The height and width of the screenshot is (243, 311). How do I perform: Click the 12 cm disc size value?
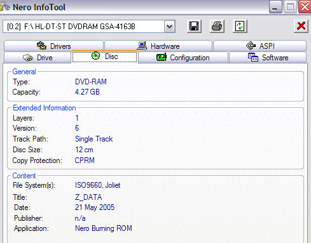[84, 150]
